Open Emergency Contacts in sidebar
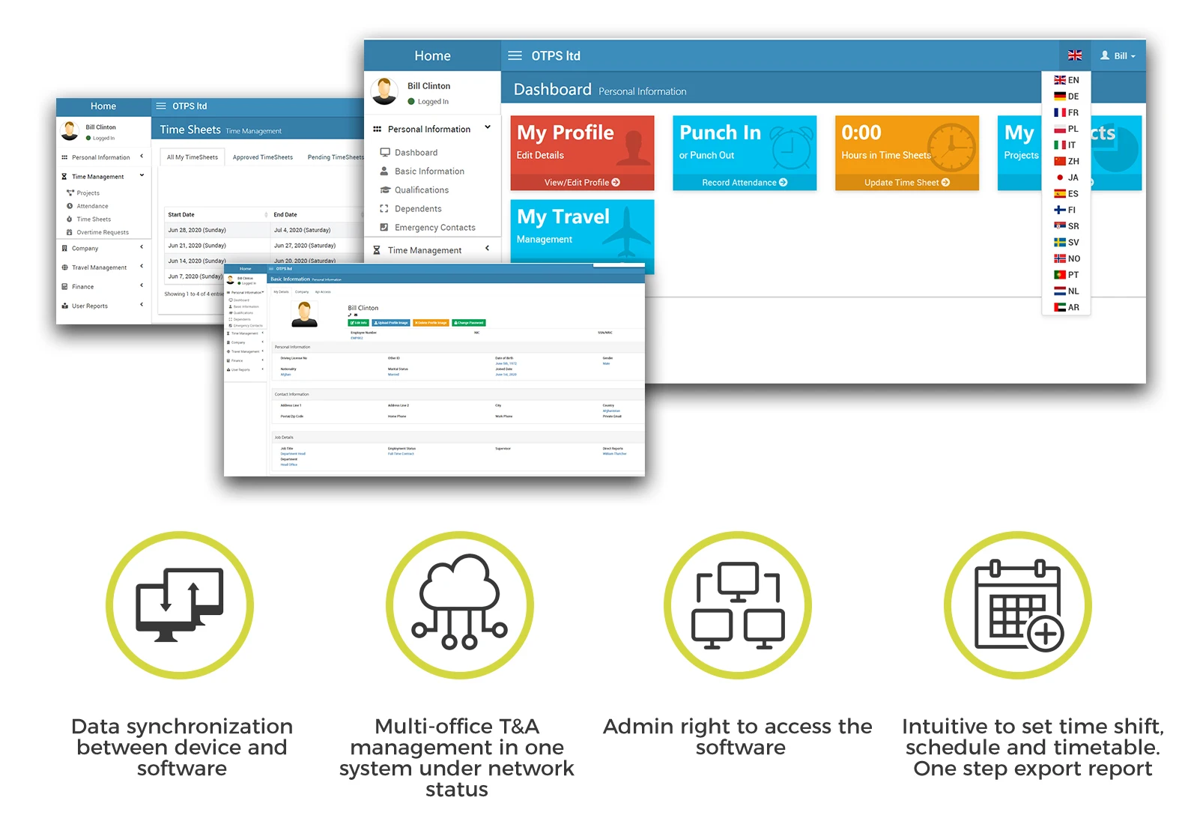Viewport: 1179px width, 827px height. pyautogui.click(x=434, y=228)
